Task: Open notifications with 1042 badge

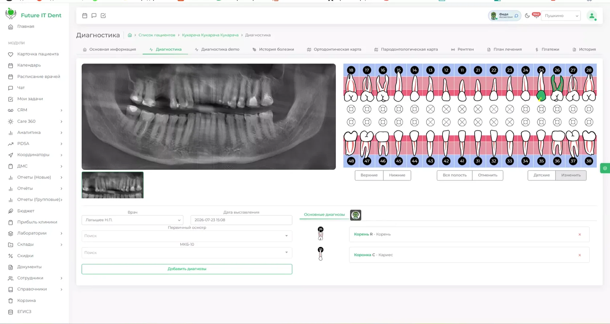Action: (x=536, y=15)
